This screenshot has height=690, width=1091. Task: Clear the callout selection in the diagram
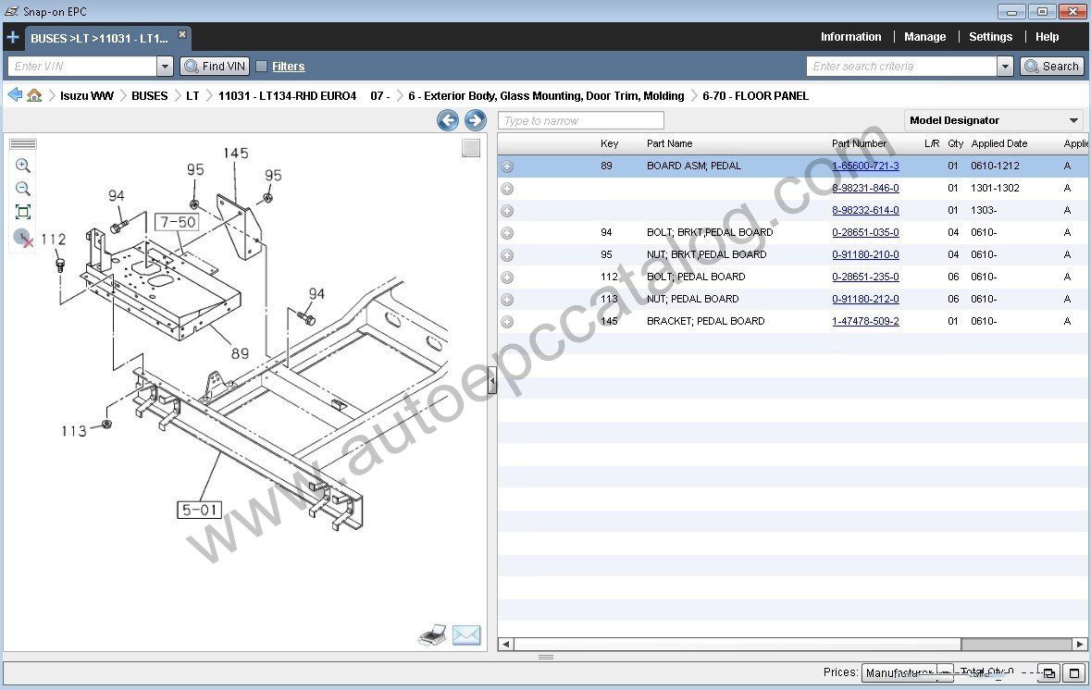click(x=23, y=238)
